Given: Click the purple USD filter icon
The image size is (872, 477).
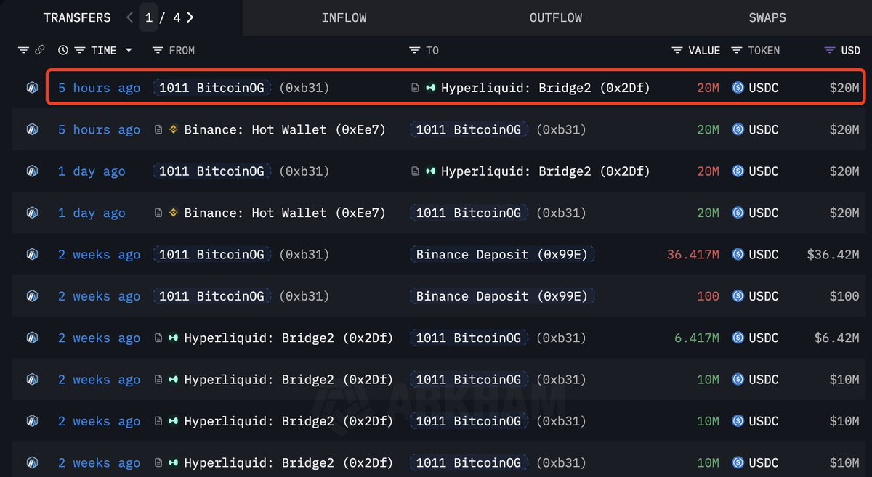Looking at the screenshot, I should click(x=830, y=50).
